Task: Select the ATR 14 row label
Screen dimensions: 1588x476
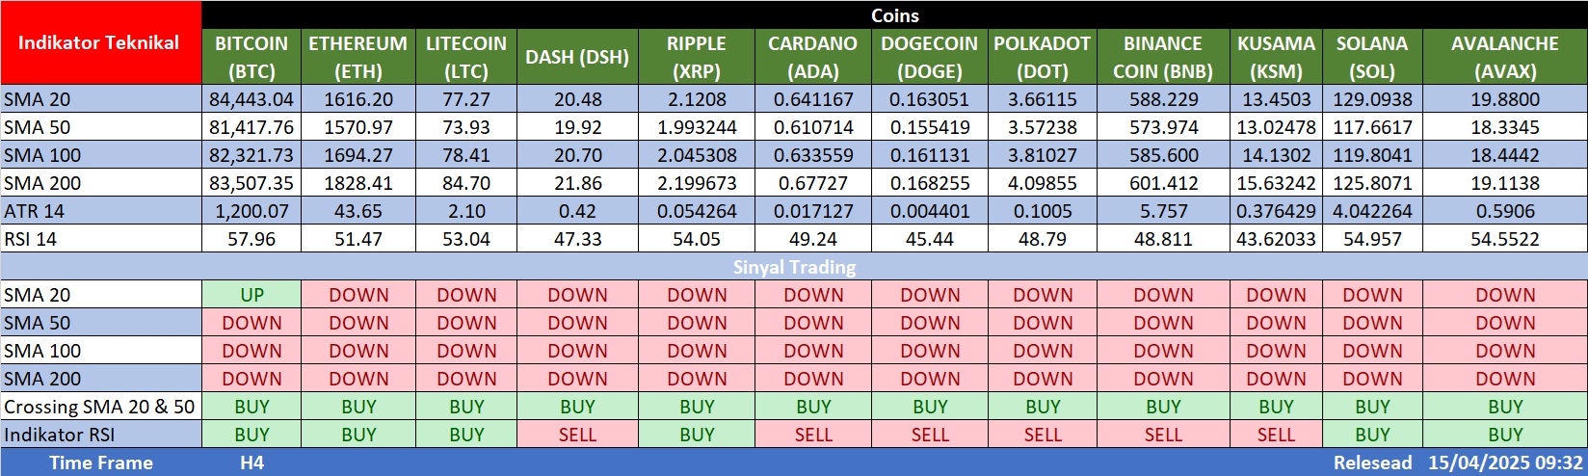Action: (x=35, y=211)
